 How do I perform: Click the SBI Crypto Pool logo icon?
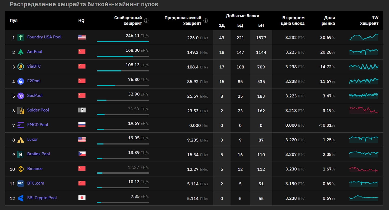[21, 198]
